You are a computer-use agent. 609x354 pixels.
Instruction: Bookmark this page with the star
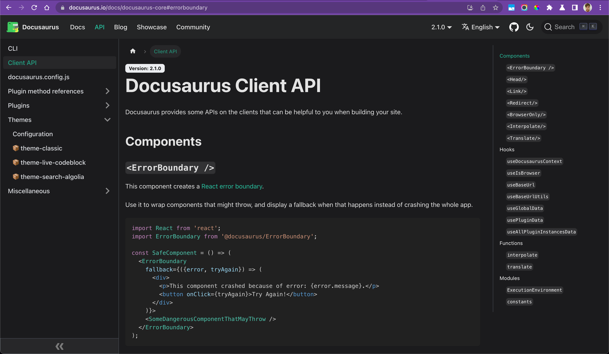(x=495, y=8)
